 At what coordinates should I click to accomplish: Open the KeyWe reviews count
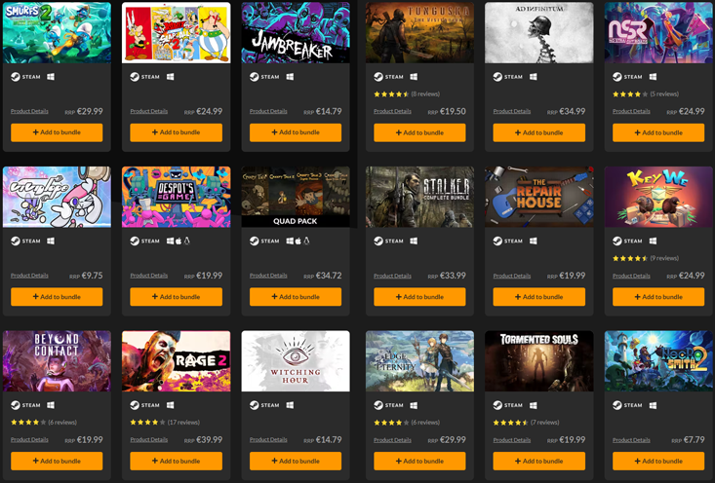[x=664, y=258]
